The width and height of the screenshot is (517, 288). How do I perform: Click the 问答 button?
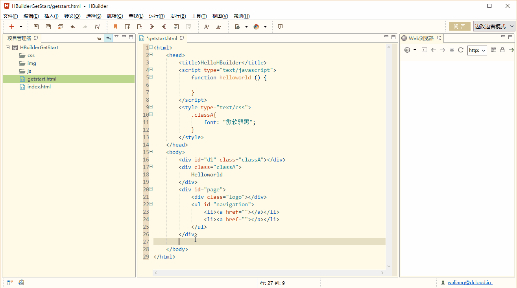[460, 26]
